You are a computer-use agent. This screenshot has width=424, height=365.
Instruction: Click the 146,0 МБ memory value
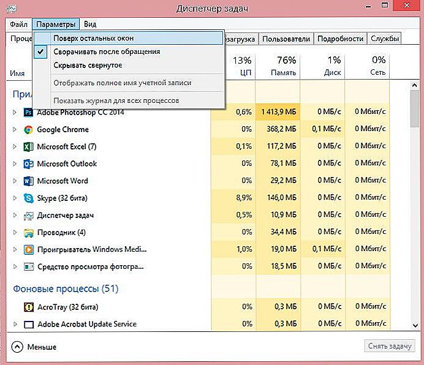281,198
